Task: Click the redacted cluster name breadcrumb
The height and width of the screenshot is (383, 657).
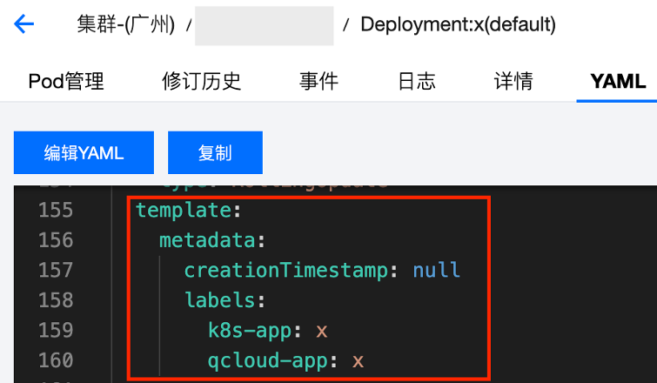Action: point(264,25)
